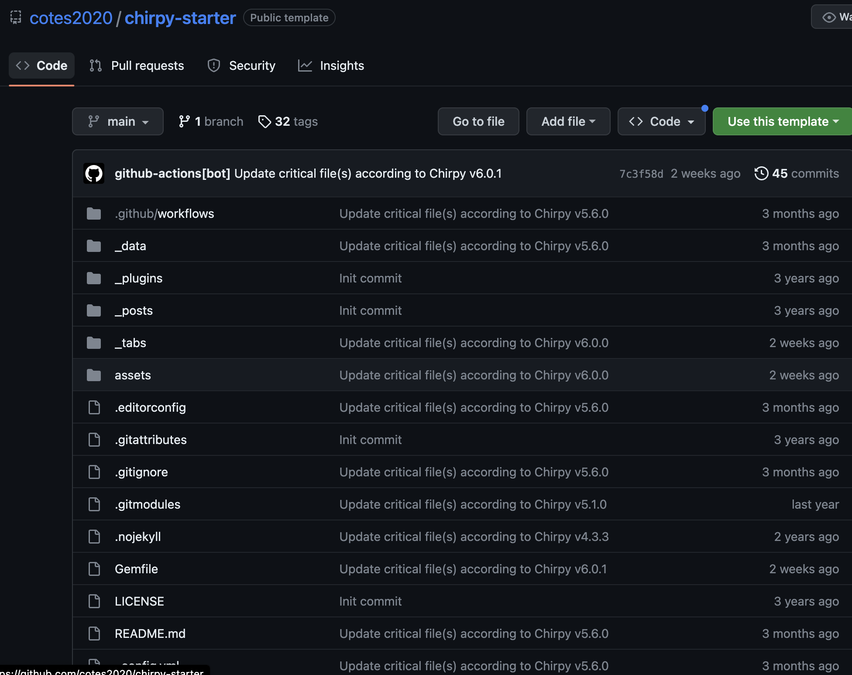Open the .gitignore file
The image size is (852, 675).
(x=141, y=472)
